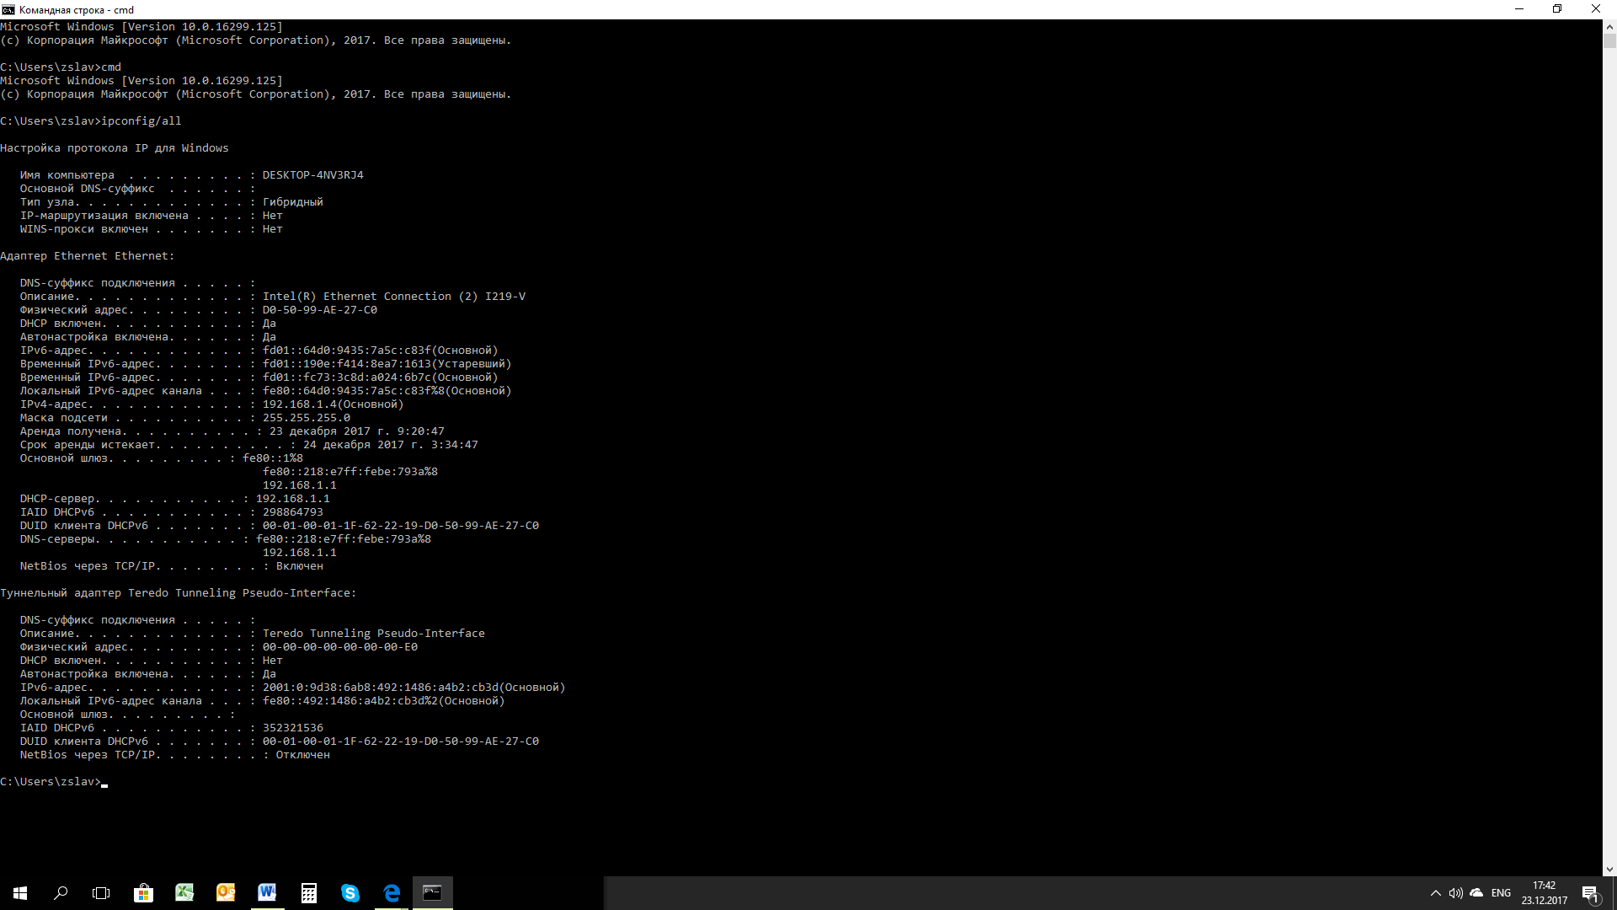Open Skype from the taskbar
Viewport: 1617px width, 910px height.
(x=350, y=893)
